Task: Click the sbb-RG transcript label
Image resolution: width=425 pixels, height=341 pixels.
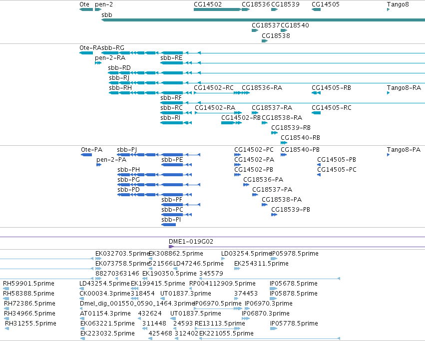Action: coord(113,48)
